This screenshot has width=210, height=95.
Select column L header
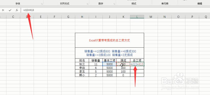click(137, 17)
